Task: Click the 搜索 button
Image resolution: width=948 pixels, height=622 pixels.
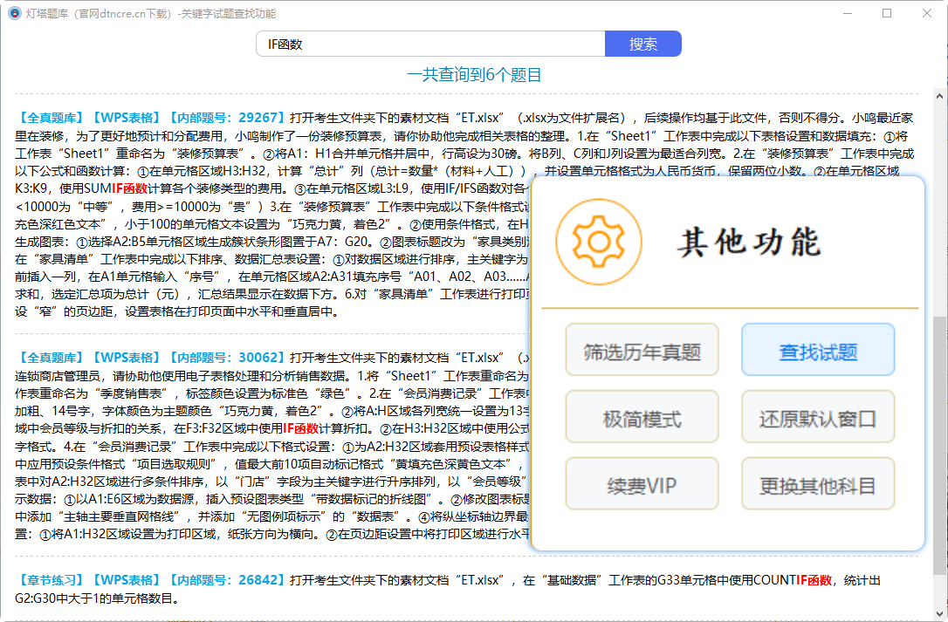Action: pyautogui.click(x=642, y=44)
